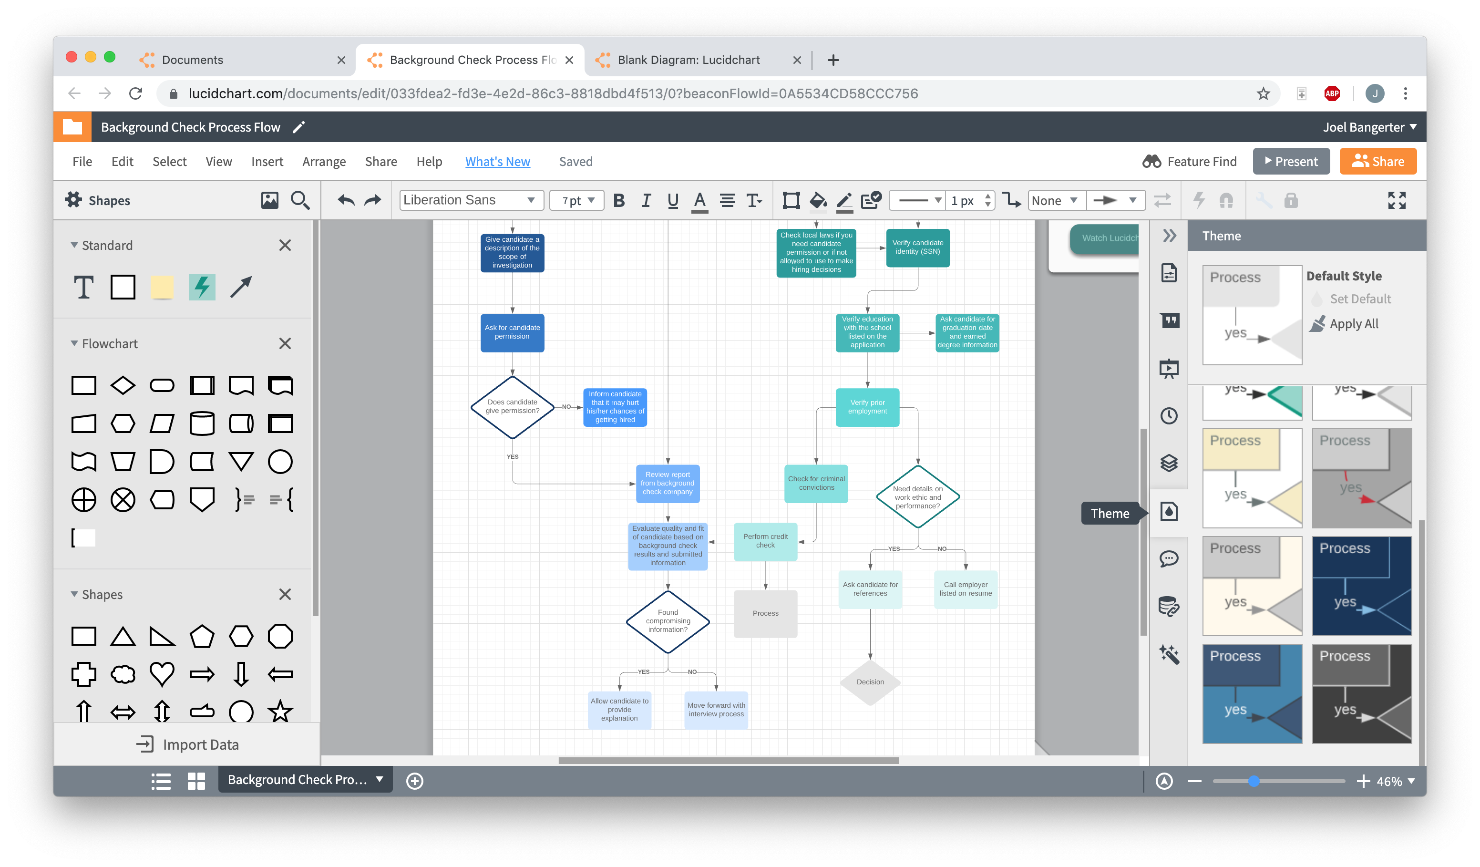The width and height of the screenshot is (1480, 867).
Task: Open the Theme panel icon in right sidebar
Action: (1169, 512)
